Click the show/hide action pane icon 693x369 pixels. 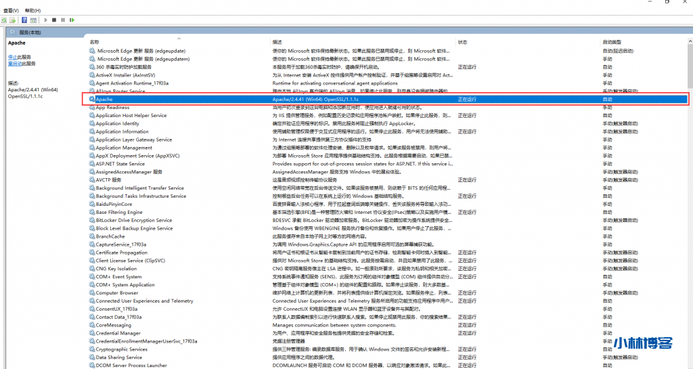click(x=33, y=20)
